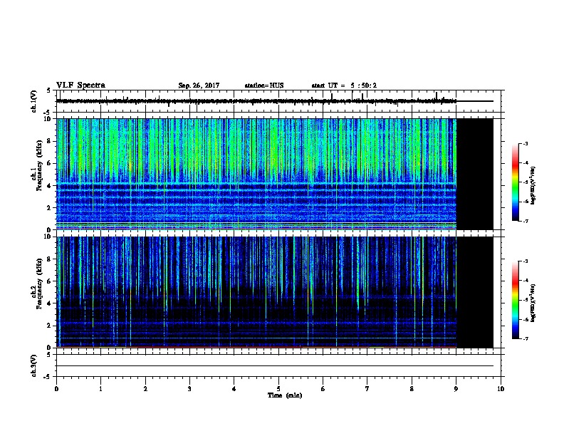This screenshot has height=436, width=564.
Task: Select the ch.2 "Frequency (kHz)" axis title
Action: coord(39,284)
